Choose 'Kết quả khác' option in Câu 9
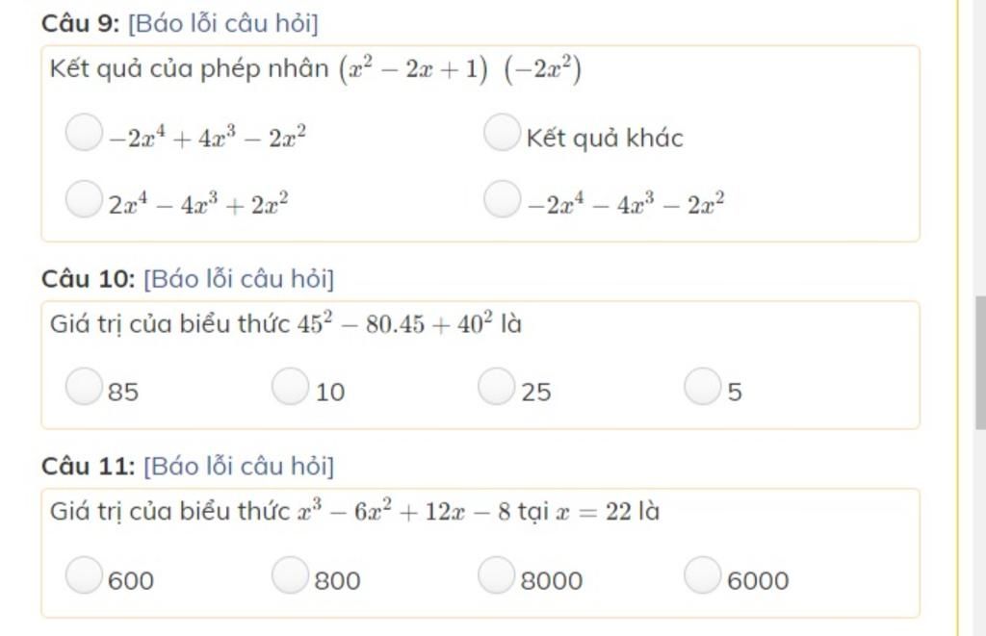This screenshot has height=636, width=986. [502, 133]
